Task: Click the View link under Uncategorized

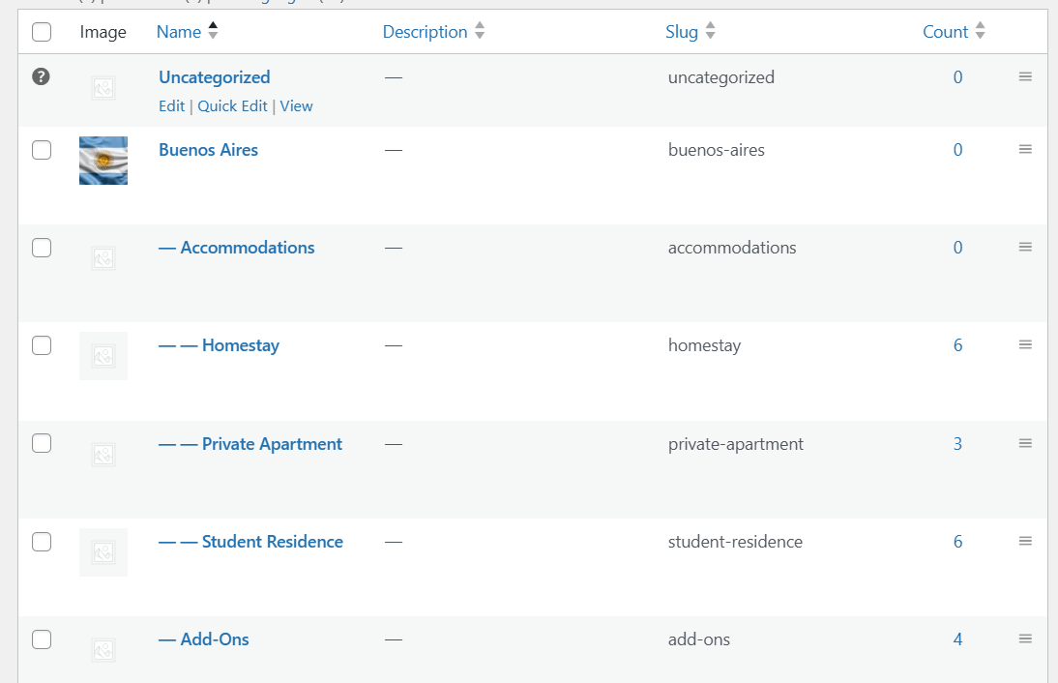Action: tap(296, 106)
